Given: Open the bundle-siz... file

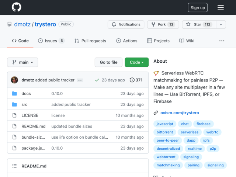Looking at the screenshot, I should point(33,137).
